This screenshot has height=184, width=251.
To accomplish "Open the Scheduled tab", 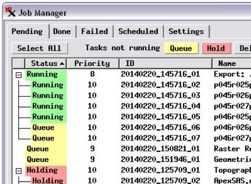I will (x=138, y=32).
